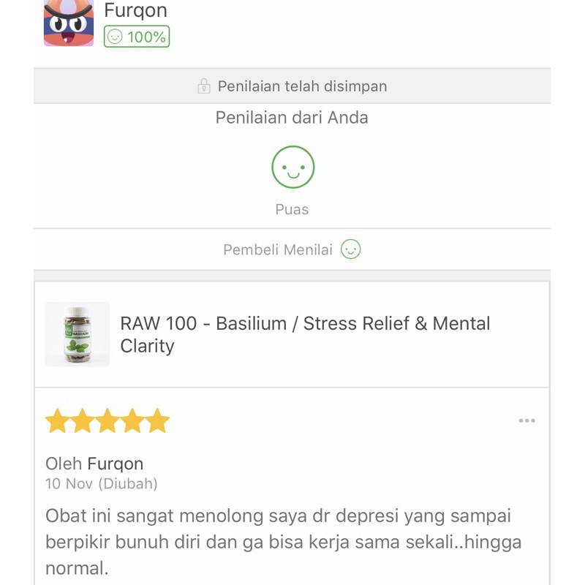Screen dimensions: 585x585
Task: Select the second star to change the rating
Action: coord(85,419)
